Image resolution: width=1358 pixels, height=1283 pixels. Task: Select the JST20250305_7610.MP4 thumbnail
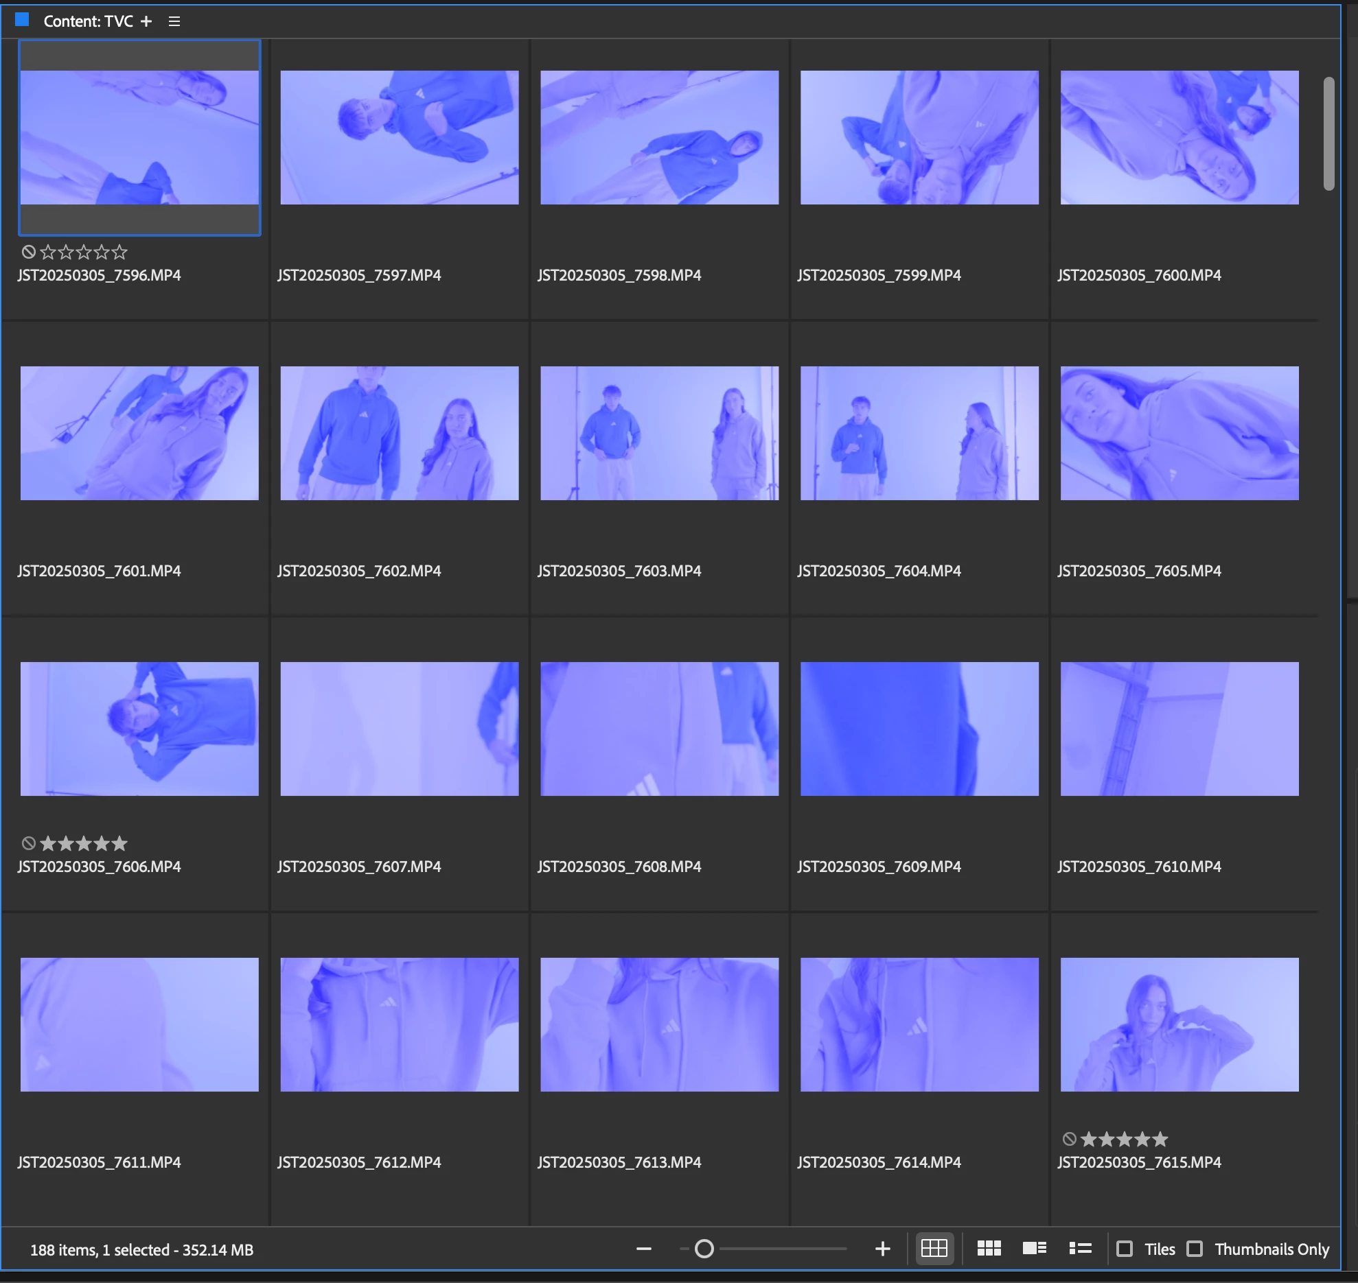point(1179,729)
